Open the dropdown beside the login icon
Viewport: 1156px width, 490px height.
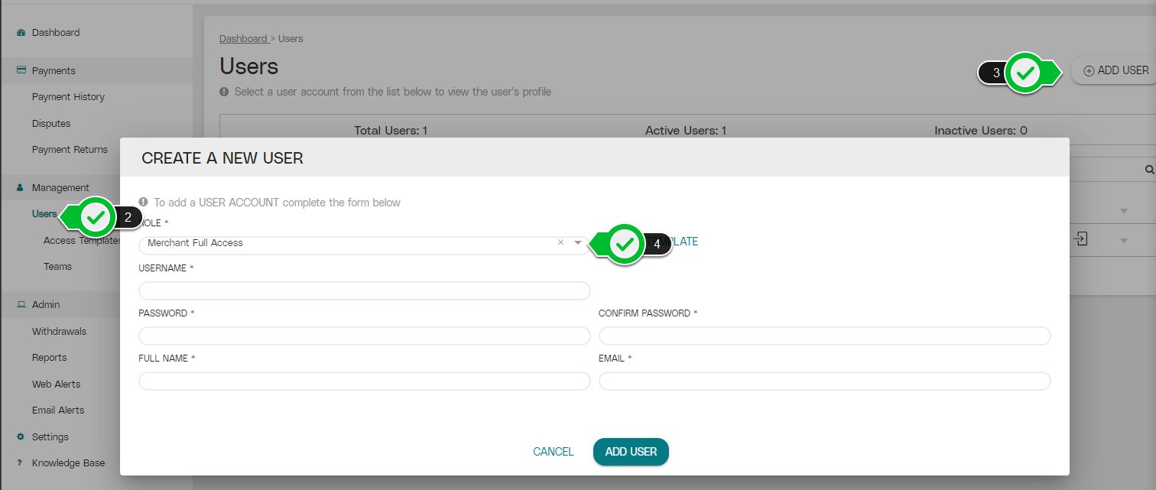click(x=1122, y=239)
